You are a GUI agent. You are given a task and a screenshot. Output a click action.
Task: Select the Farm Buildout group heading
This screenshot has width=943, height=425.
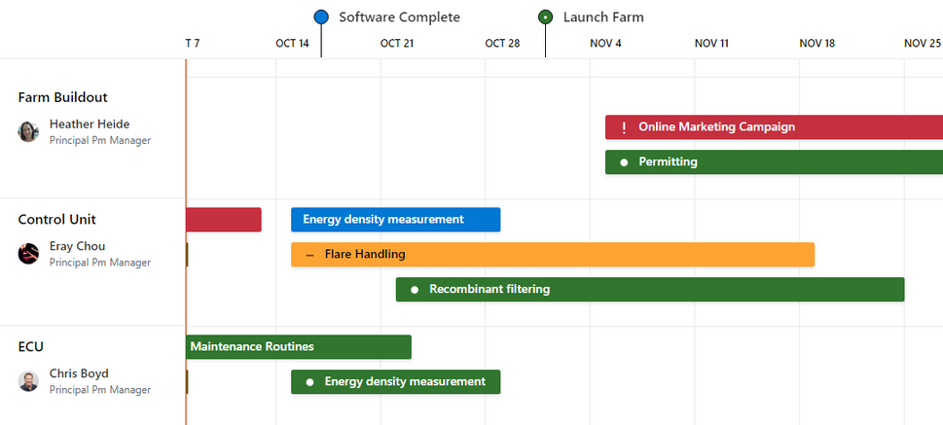click(x=62, y=97)
